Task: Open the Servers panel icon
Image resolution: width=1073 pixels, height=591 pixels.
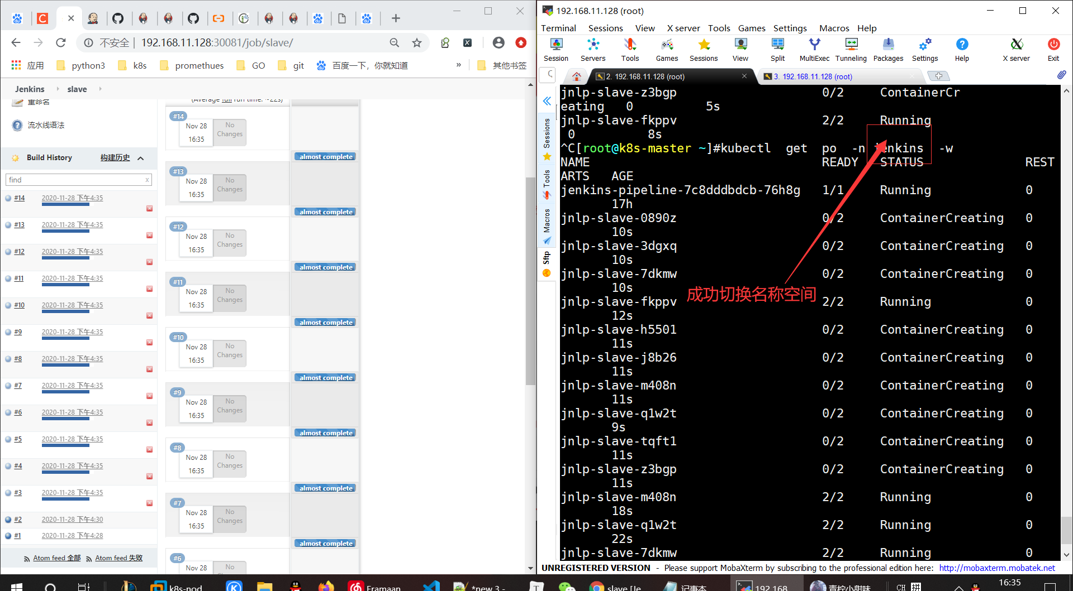Action: (x=593, y=49)
